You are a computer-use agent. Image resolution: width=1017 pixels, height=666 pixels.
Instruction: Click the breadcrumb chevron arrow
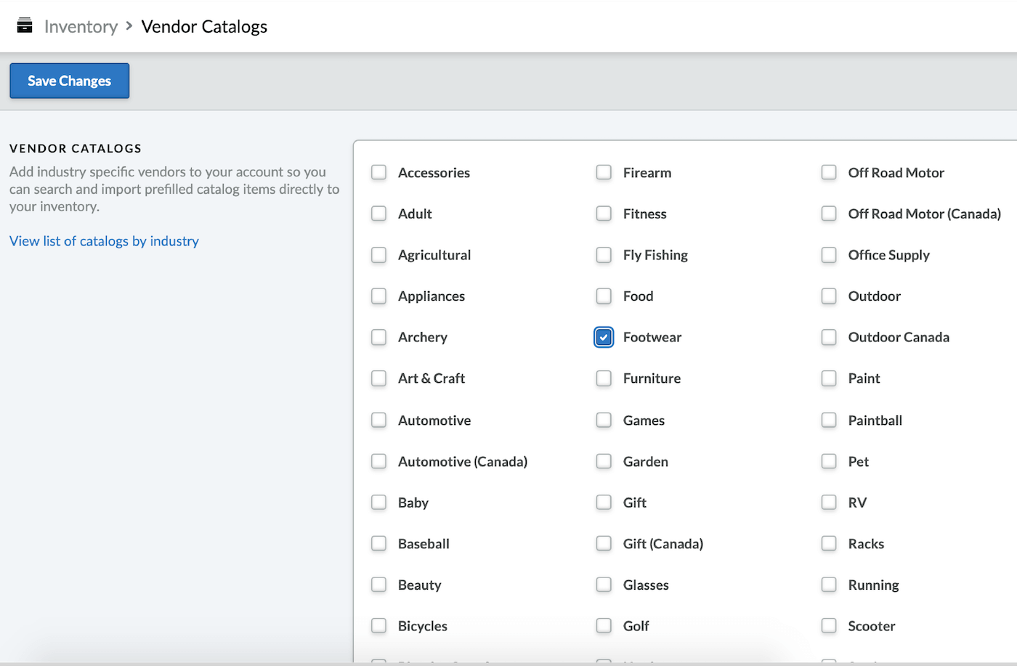129,26
